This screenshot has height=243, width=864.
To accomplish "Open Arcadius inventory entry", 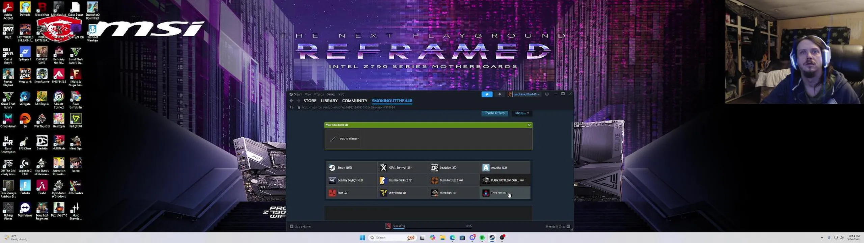I will [x=505, y=167].
